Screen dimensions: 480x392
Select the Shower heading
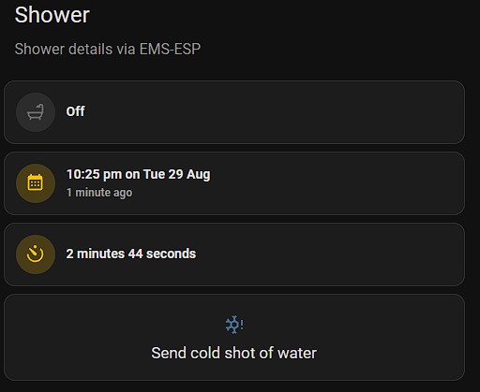coord(52,15)
